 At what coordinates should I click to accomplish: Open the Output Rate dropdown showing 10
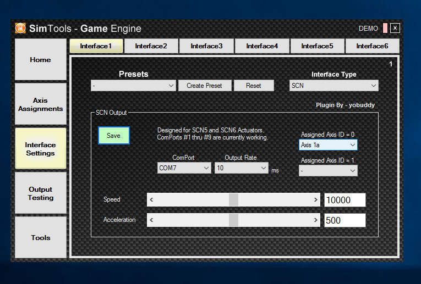[241, 168]
